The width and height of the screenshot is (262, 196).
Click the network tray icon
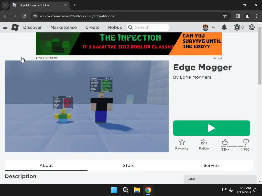224,190
